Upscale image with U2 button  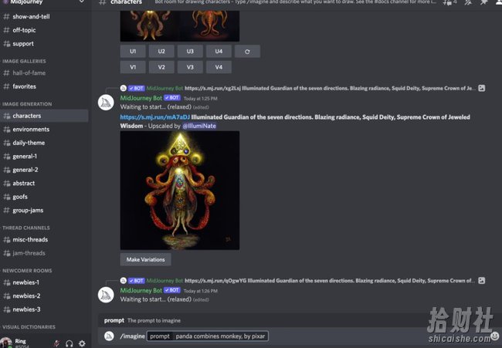[161, 51]
